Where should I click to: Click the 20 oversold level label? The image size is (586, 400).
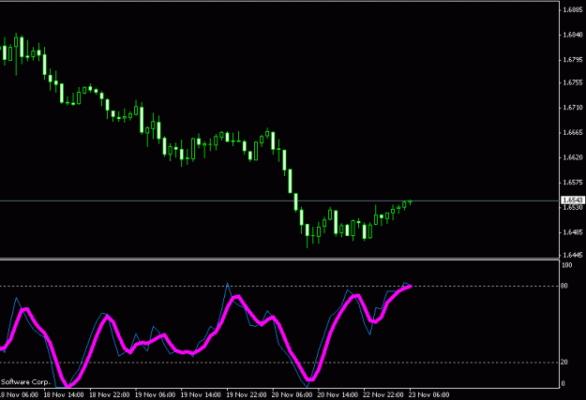click(x=564, y=362)
